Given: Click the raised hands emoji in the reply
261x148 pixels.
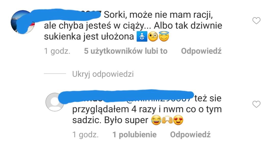Looking at the screenshot, I should click(167, 120).
